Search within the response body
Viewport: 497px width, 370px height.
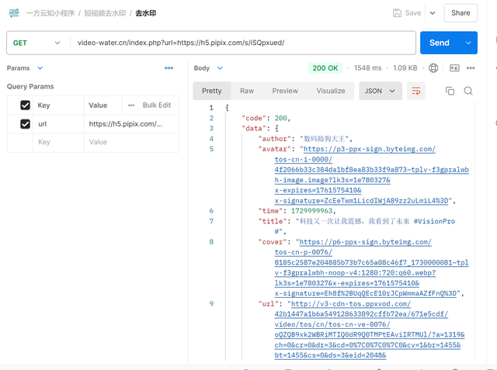click(x=468, y=91)
